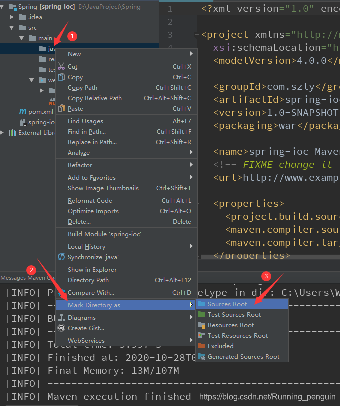
Task: Click 'Final Memory: 13M/107M' log line
Action: click(x=93, y=370)
